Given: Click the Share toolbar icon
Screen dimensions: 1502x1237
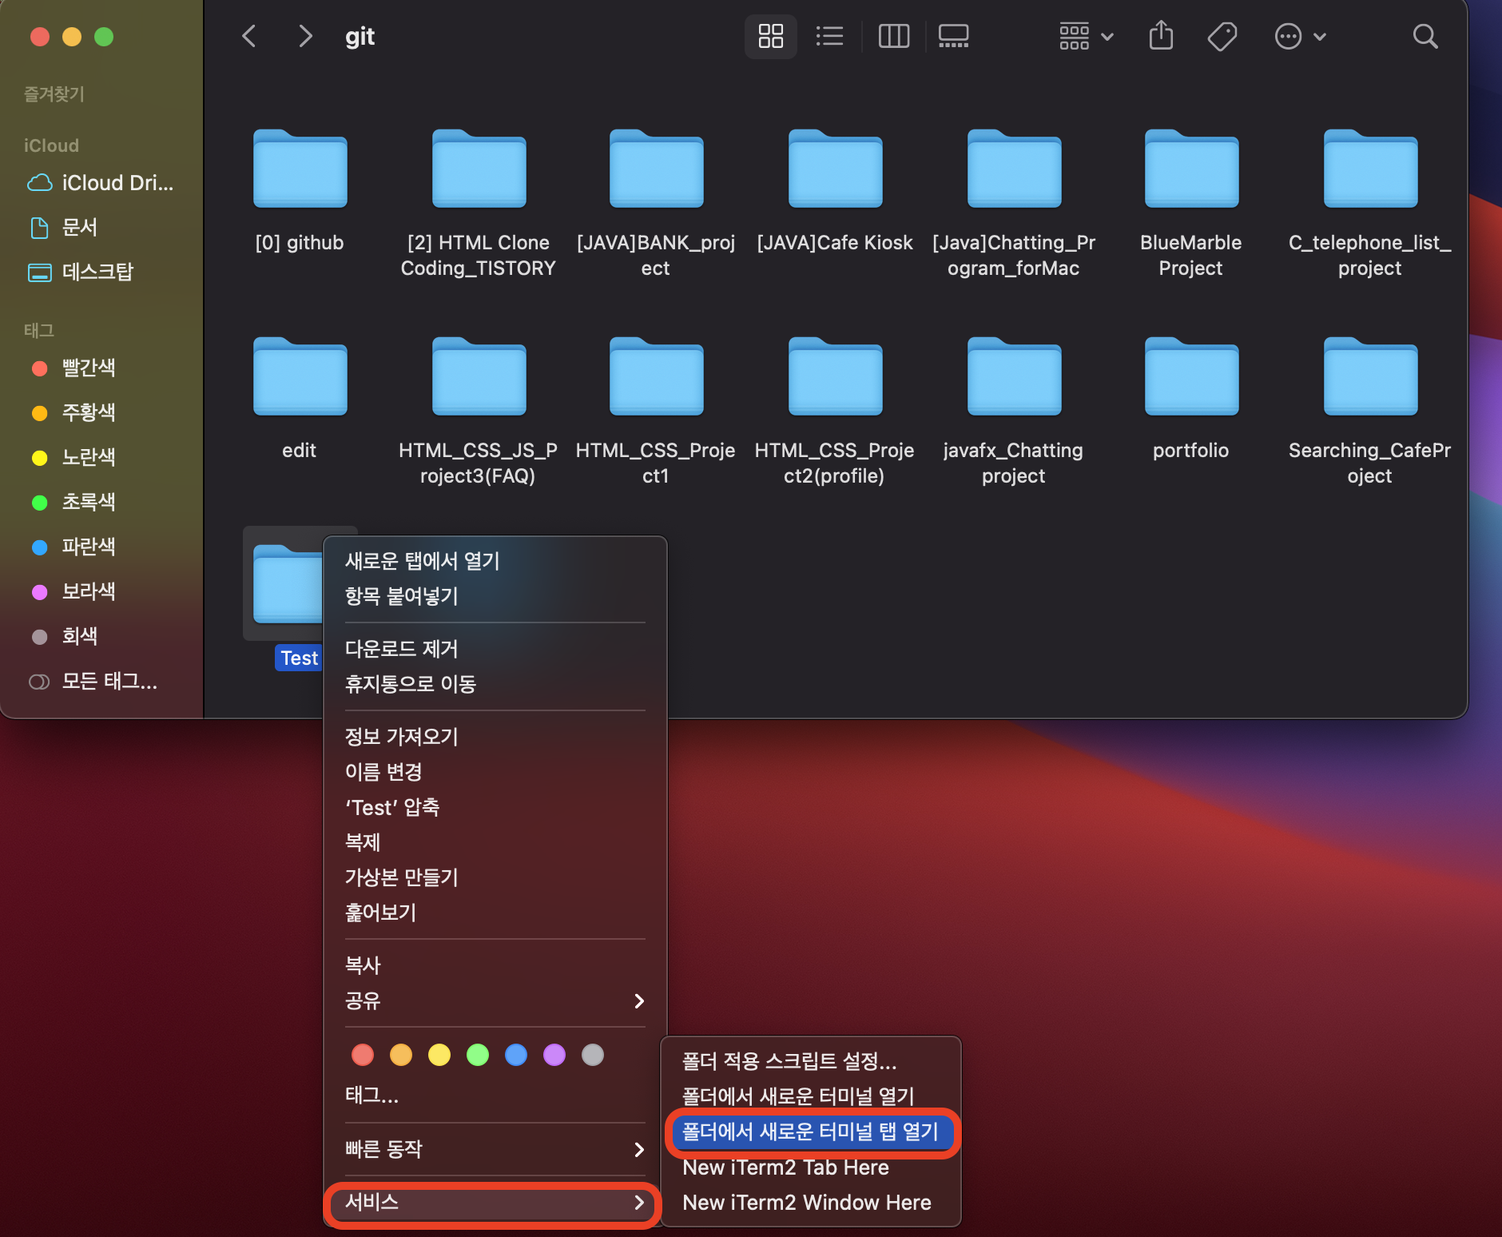Looking at the screenshot, I should click(x=1161, y=37).
